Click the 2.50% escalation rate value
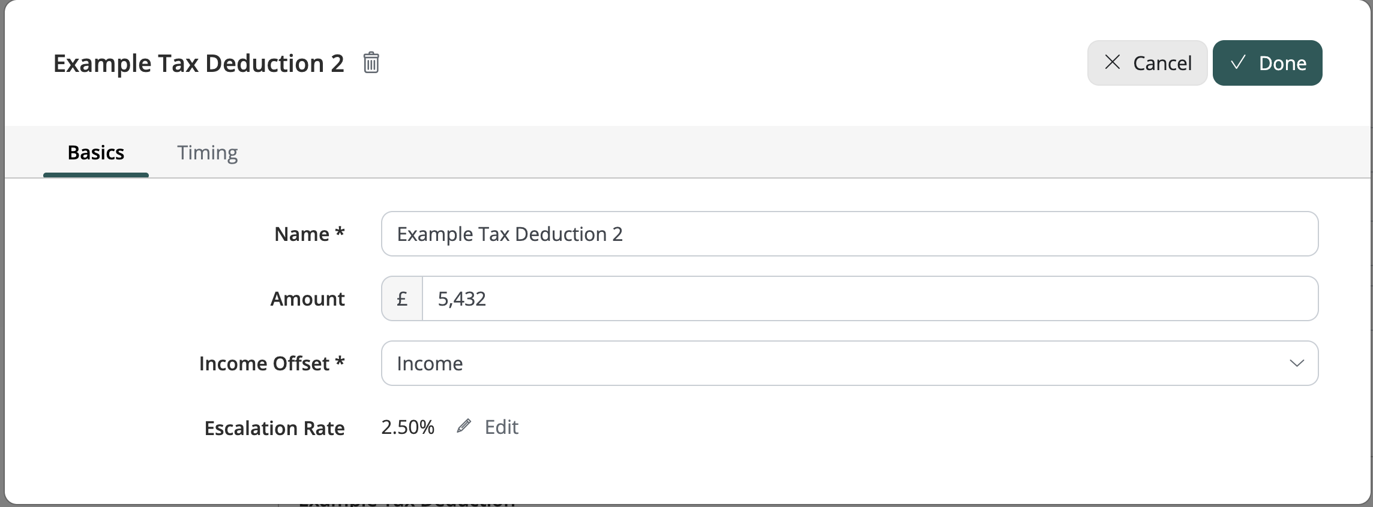The image size is (1373, 507). tap(407, 427)
